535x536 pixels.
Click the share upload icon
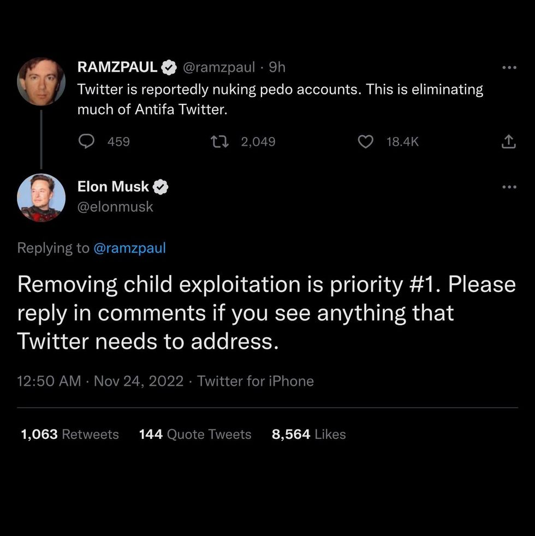tap(508, 142)
